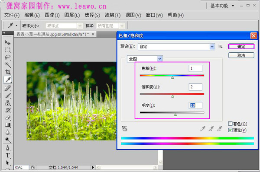Click the 取消 cancel button
This screenshot has height=172, width=260.
(241, 55)
